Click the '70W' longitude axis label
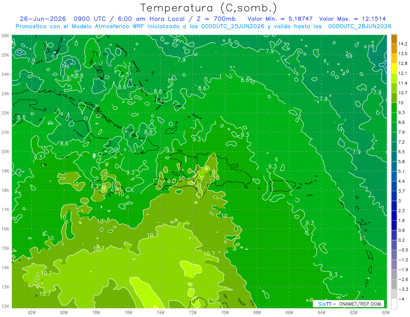 point(225,312)
